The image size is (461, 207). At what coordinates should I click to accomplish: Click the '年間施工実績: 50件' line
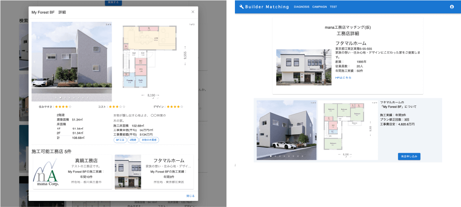(349, 71)
